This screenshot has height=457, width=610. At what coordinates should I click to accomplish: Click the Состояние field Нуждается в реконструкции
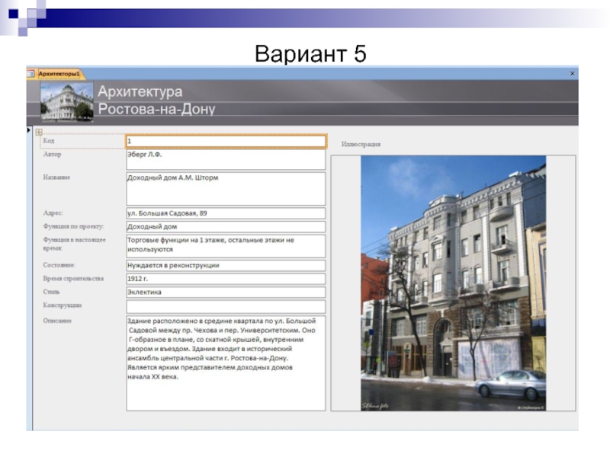225,265
